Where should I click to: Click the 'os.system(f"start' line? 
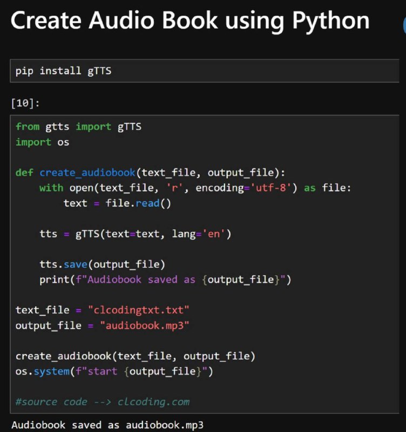click(114, 372)
